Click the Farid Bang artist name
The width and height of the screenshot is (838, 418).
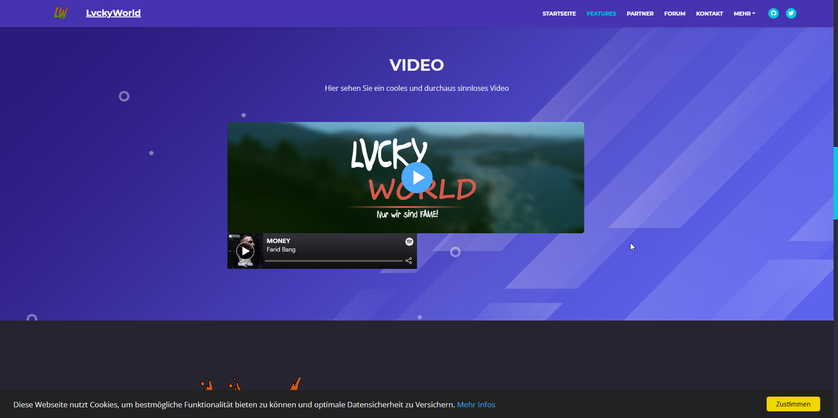(x=281, y=250)
